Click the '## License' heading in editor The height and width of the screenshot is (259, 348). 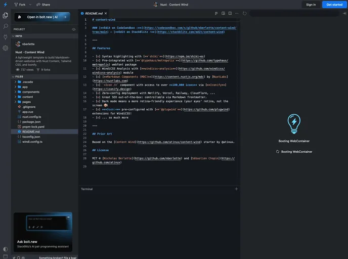point(101,150)
